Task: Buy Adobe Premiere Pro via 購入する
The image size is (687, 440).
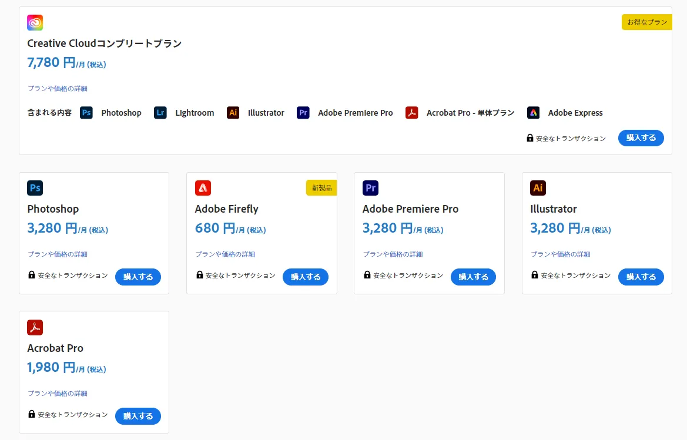Action: [x=473, y=277]
